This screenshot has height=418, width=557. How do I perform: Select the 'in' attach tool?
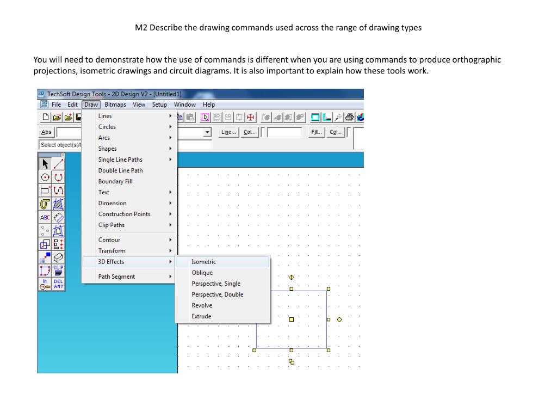[x=45, y=284]
